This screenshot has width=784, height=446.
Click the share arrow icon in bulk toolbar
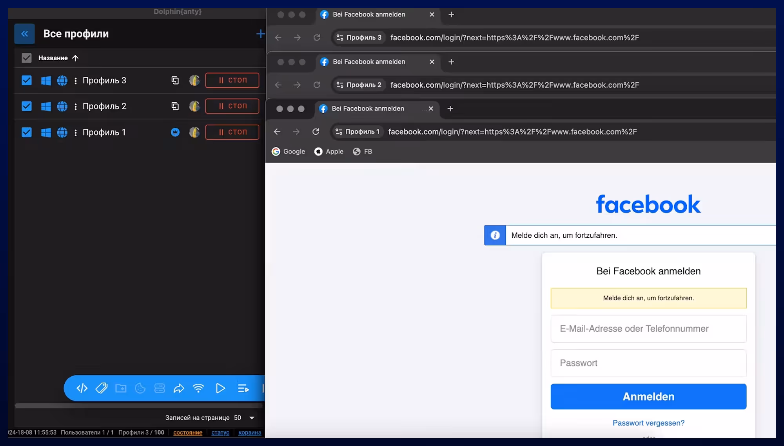(x=179, y=388)
